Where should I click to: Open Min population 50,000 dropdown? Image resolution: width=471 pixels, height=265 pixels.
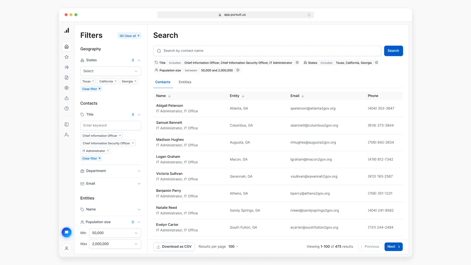(115, 233)
